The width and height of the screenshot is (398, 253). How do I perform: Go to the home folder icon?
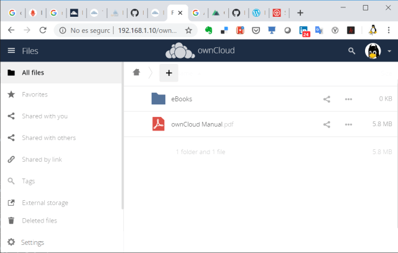point(136,73)
